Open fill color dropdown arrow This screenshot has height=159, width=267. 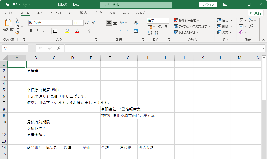tap(72, 31)
